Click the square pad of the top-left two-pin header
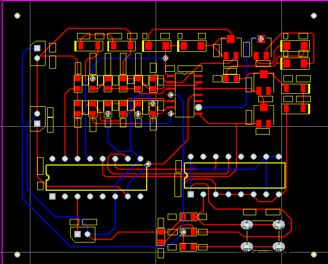This screenshot has width=328, height=264. pos(37,48)
